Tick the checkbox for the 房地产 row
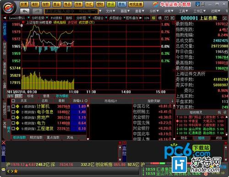This screenshot has width=229, height=177. (x=13, y=117)
